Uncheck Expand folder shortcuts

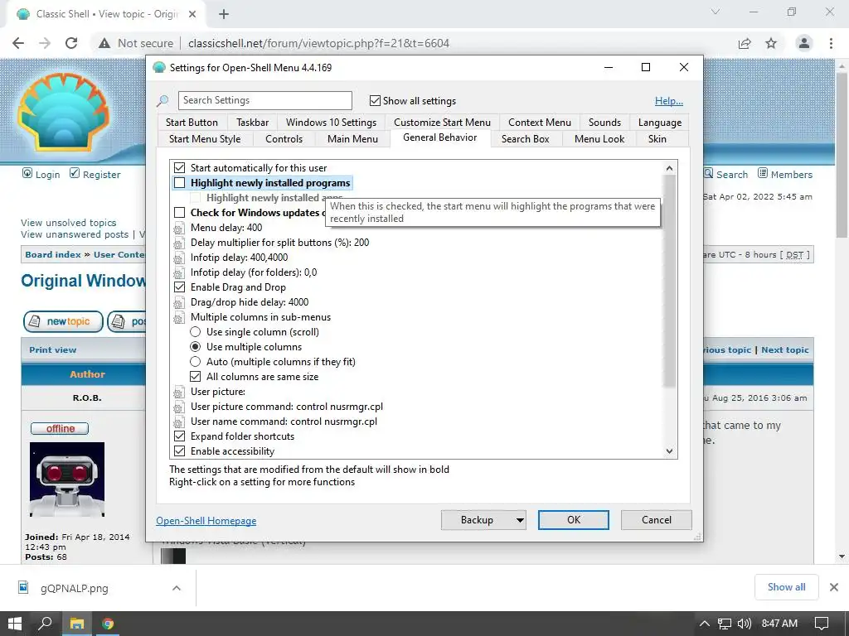[x=180, y=436]
